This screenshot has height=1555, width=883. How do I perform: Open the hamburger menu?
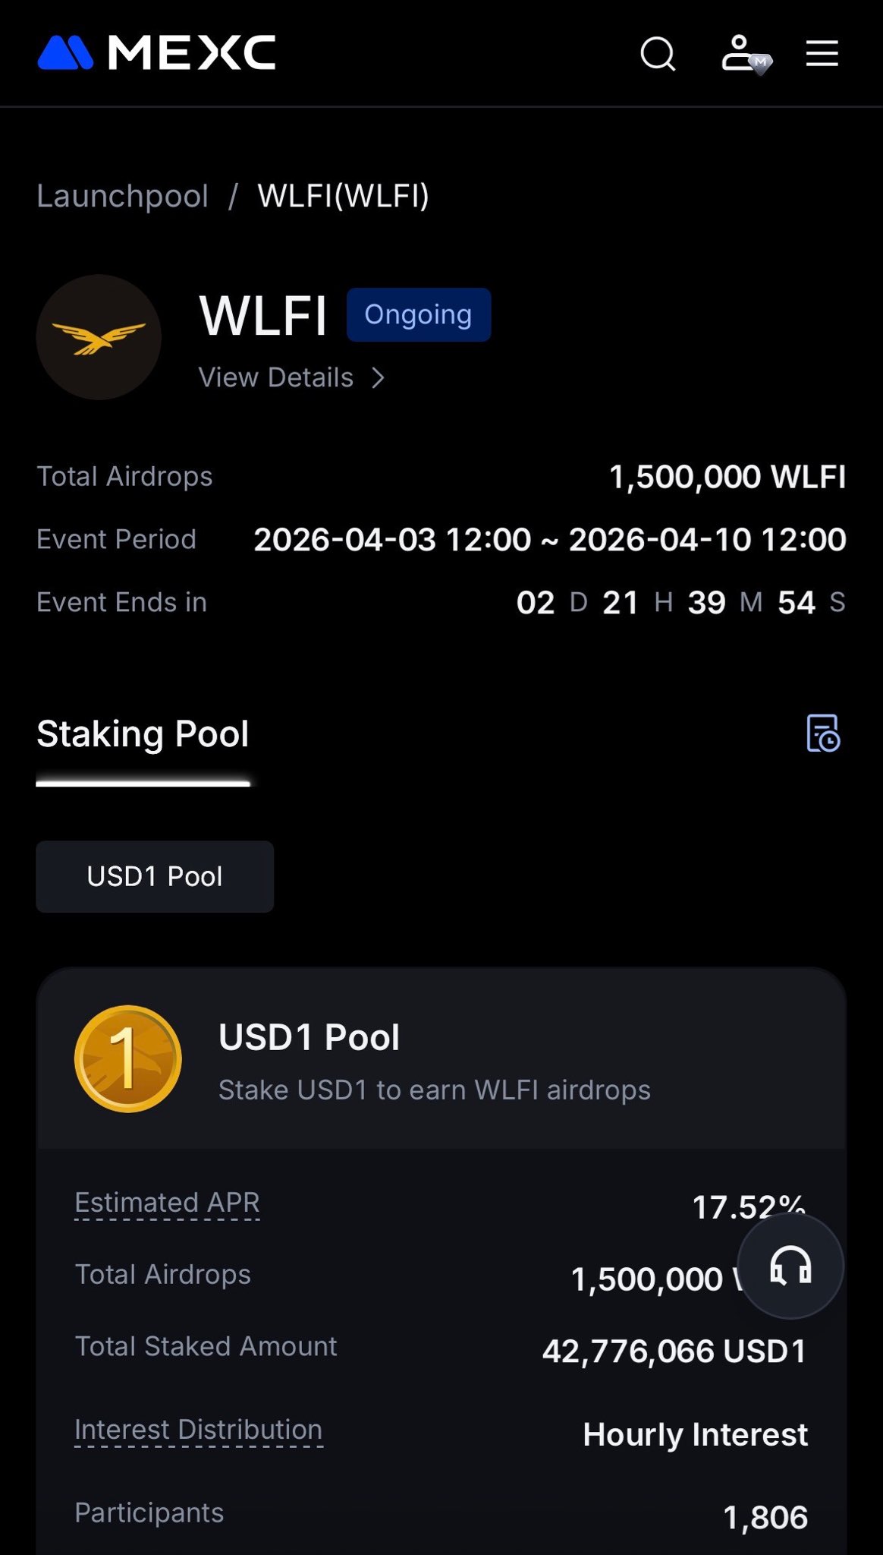tap(822, 54)
